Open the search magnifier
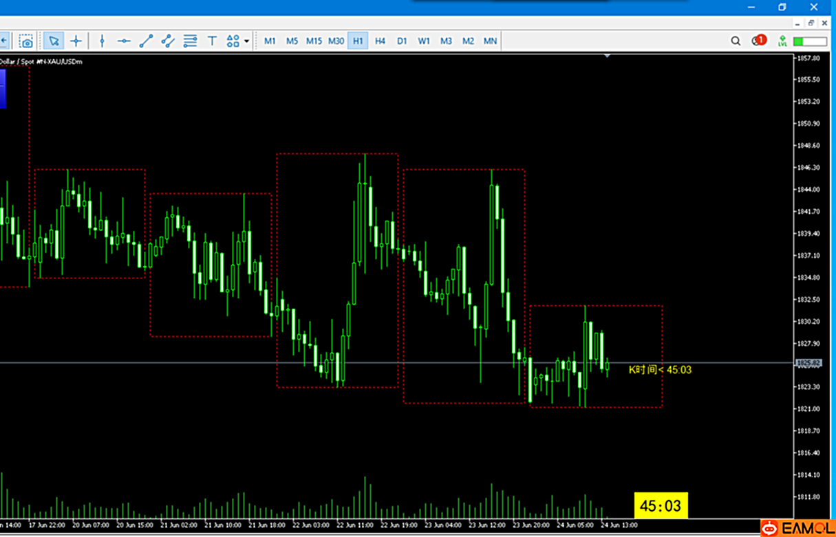 click(x=736, y=41)
